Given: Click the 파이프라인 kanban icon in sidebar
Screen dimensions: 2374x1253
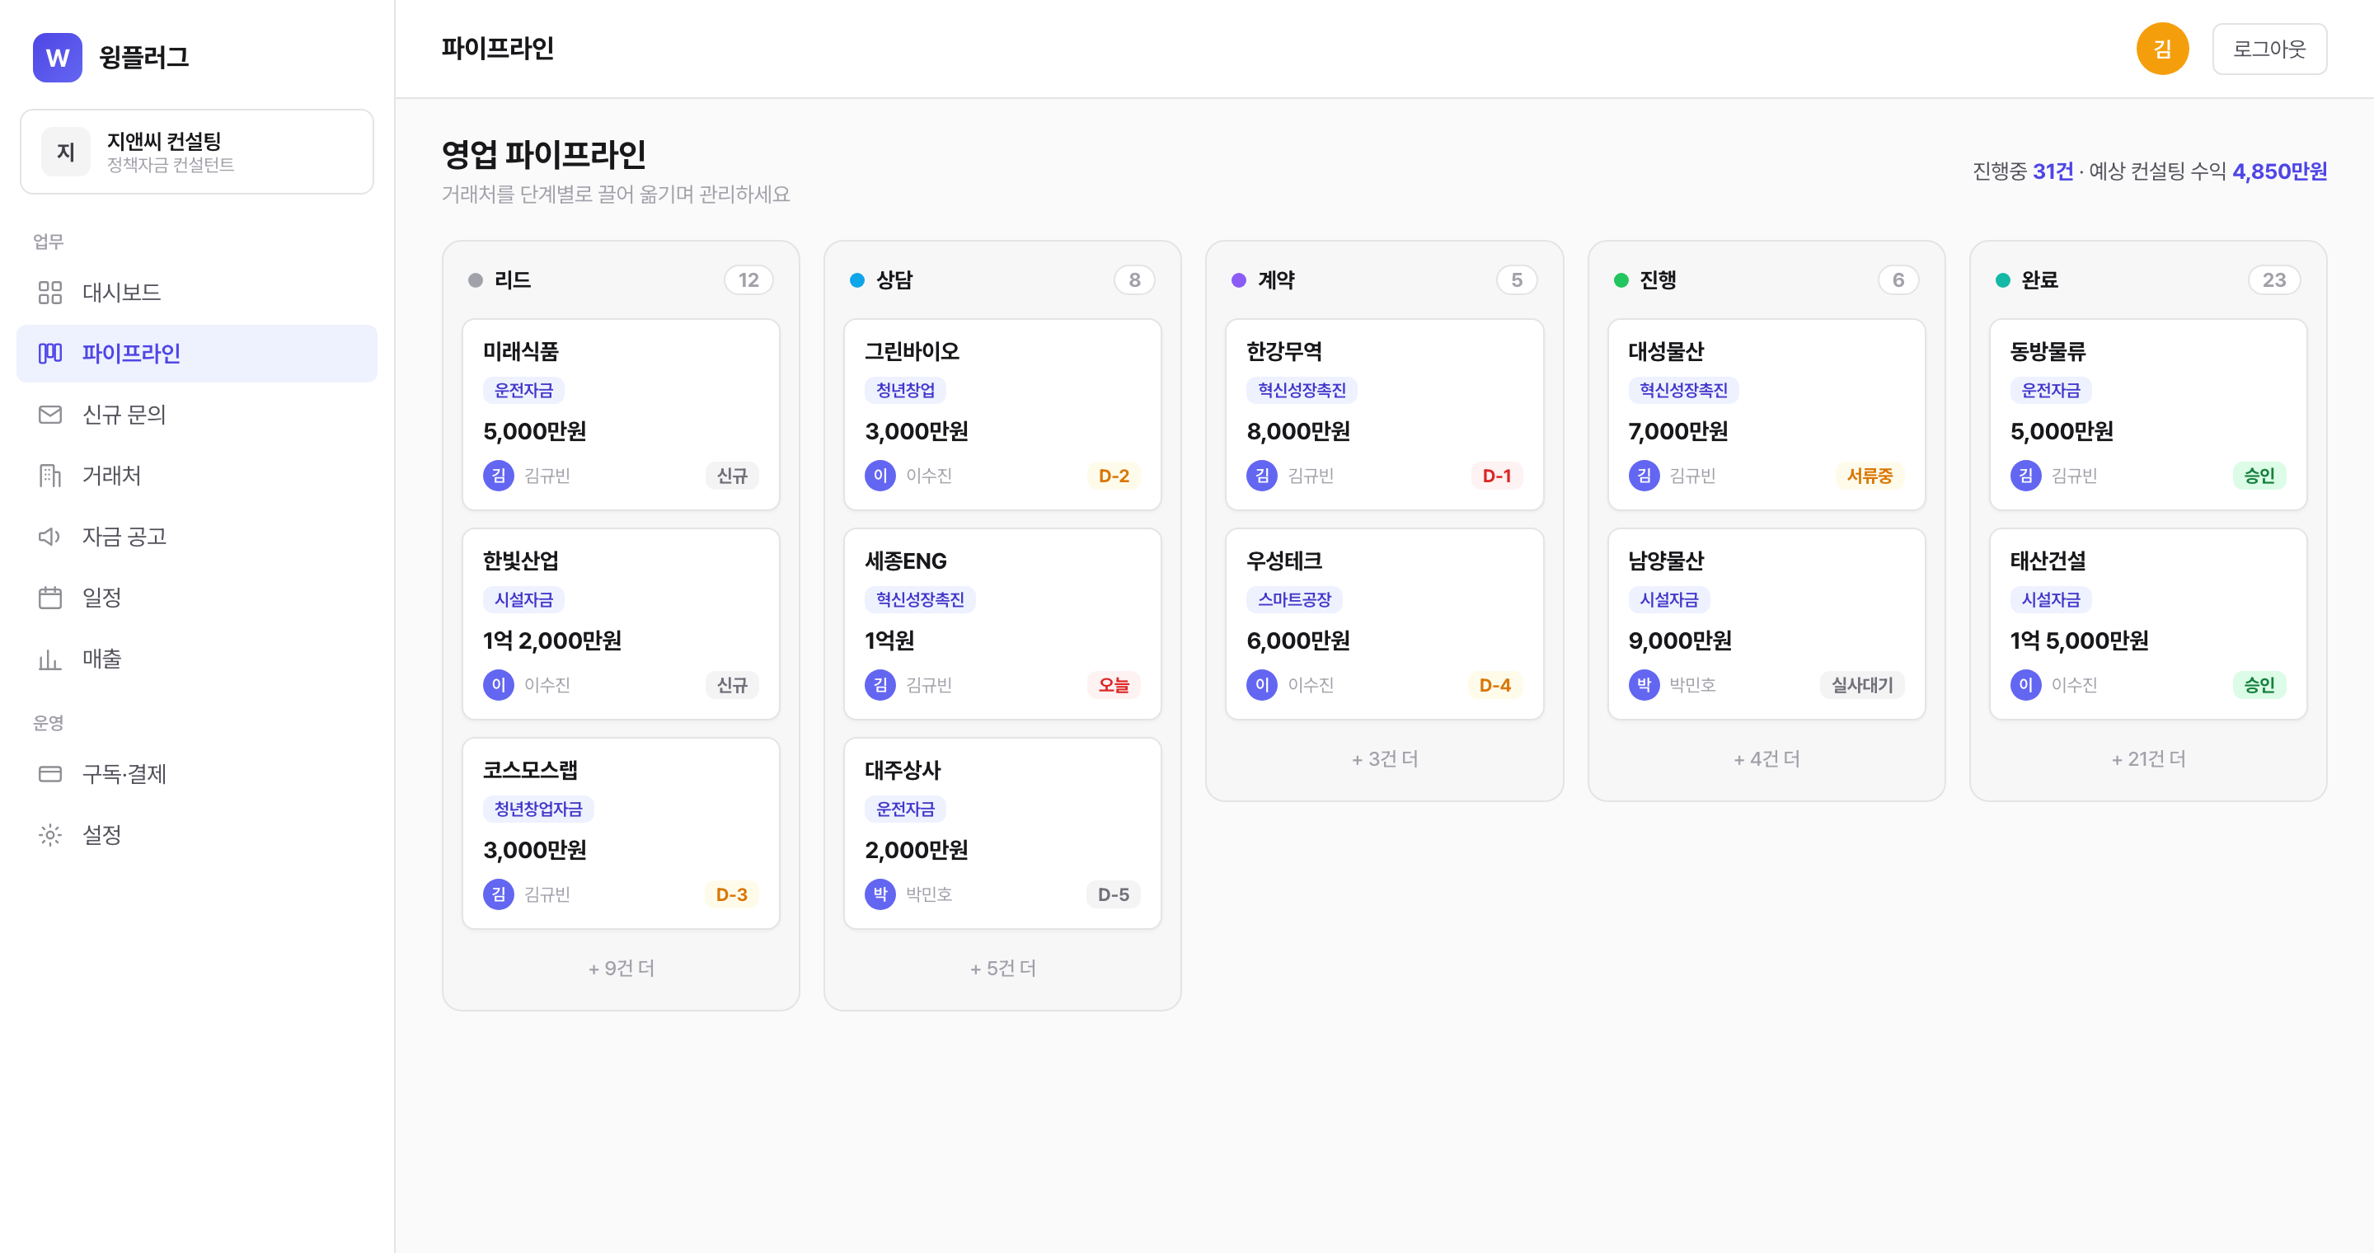Looking at the screenshot, I should click(x=49, y=353).
